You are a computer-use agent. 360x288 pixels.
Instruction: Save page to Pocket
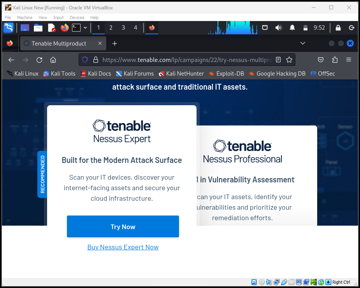pos(321,60)
